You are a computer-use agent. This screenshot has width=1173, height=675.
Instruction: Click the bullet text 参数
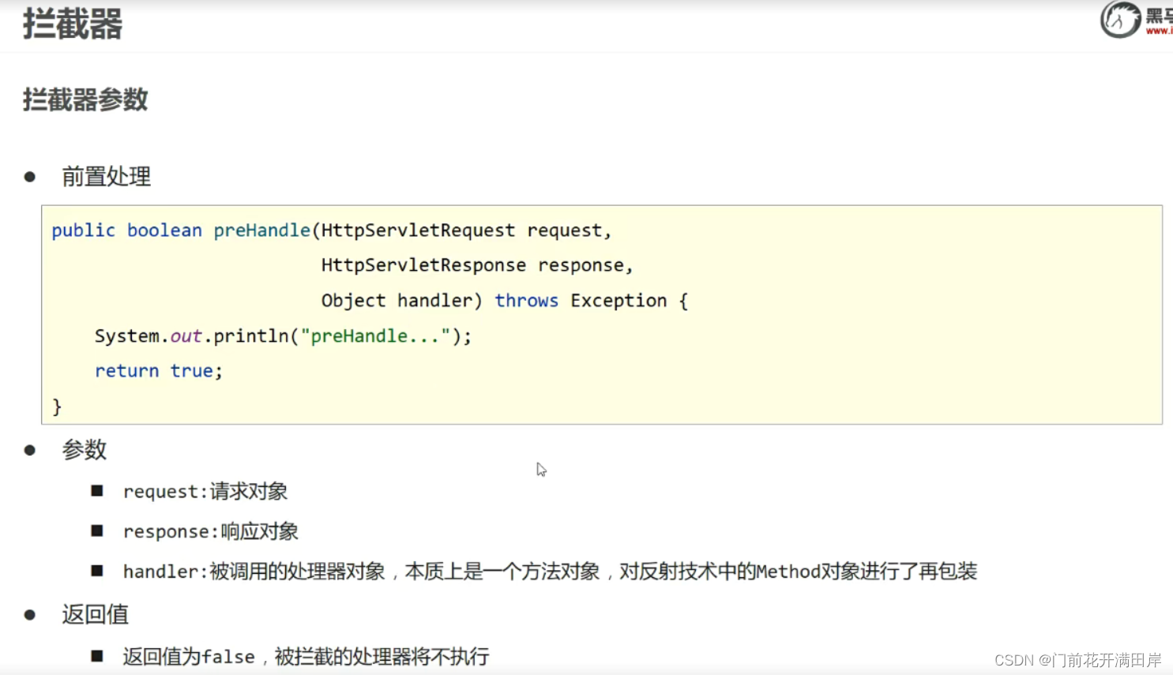click(x=84, y=450)
